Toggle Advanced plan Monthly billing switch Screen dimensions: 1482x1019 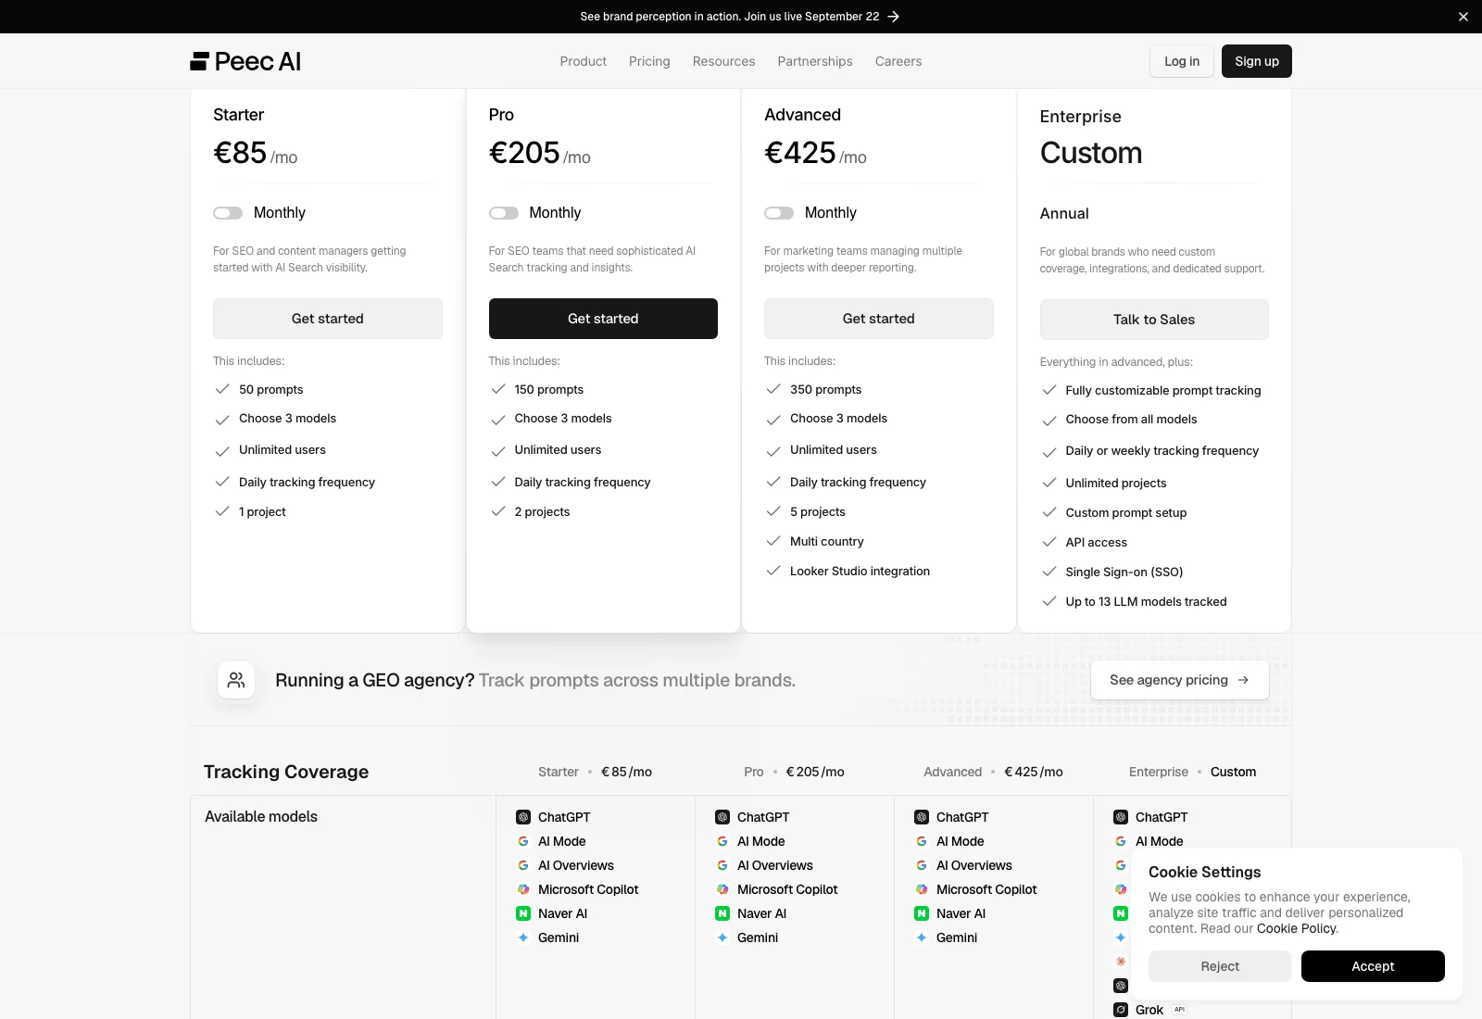coord(779,213)
